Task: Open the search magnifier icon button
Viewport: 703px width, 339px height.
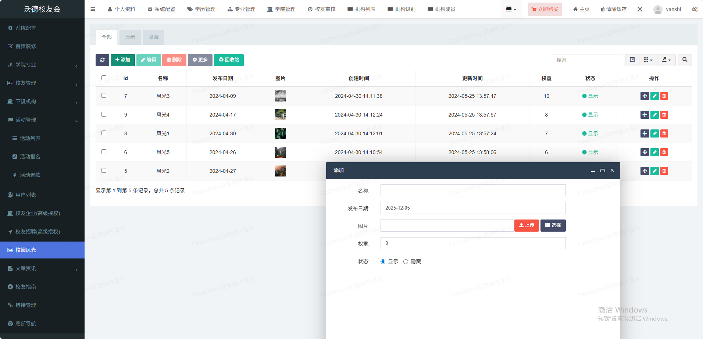Action: (685, 60)
